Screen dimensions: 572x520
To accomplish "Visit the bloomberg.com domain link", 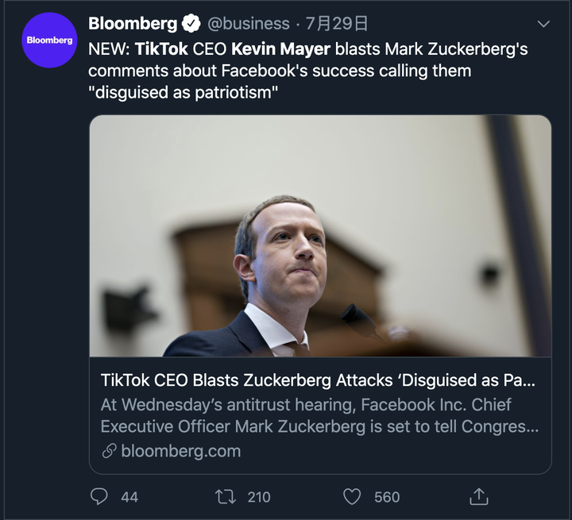I will click(x=180, y=452).
